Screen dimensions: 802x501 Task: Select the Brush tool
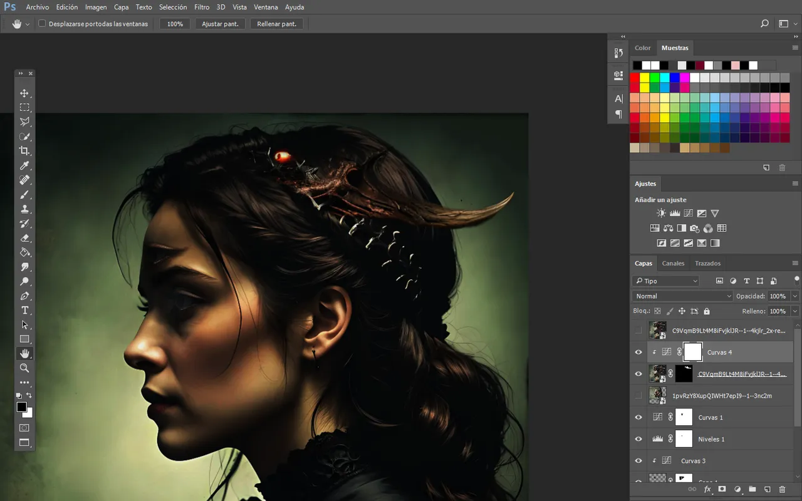[x=24, y=195]
